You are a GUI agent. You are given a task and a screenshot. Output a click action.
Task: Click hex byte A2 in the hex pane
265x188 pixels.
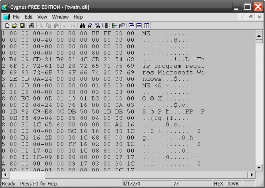point(119,124)
